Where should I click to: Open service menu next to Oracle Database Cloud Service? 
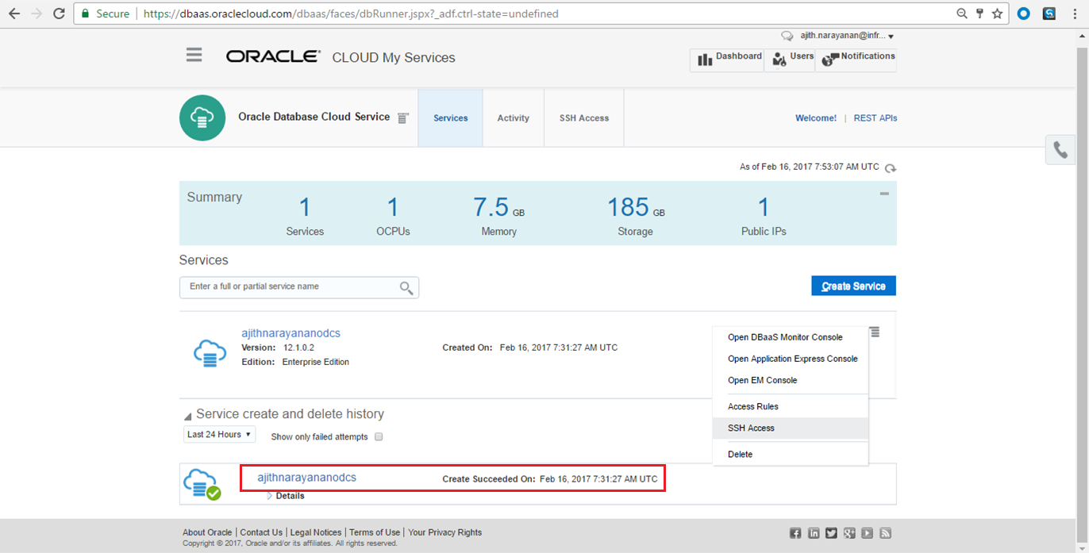[403, 118]
